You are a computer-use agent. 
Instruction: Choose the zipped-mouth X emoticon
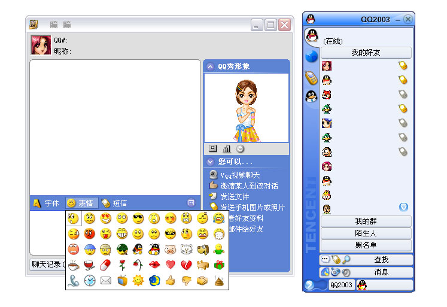[187, 218]
